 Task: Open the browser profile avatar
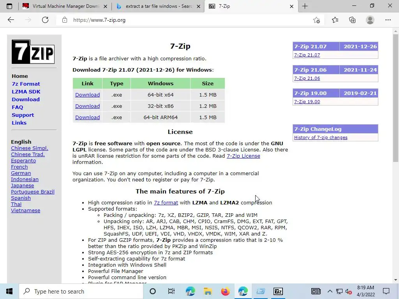pos(370,20)
